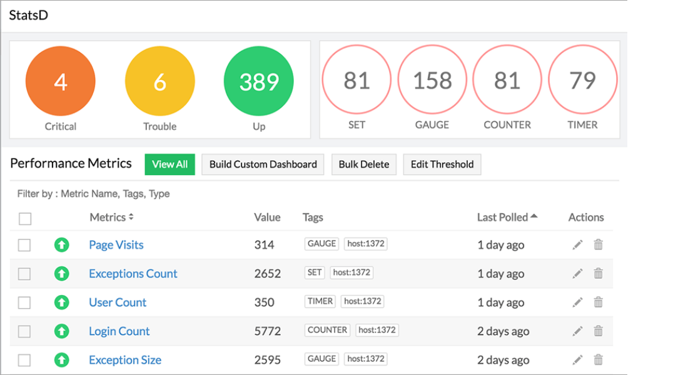Select the GAUGE metrics circle showing 158
This screenshot has width=688, height=375.
pyautogui.click(x=432, y=80)
